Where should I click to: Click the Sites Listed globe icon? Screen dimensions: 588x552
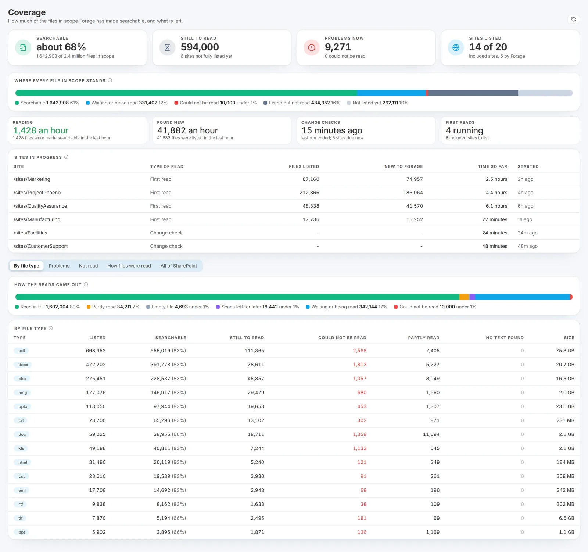[x=456, y=47]
